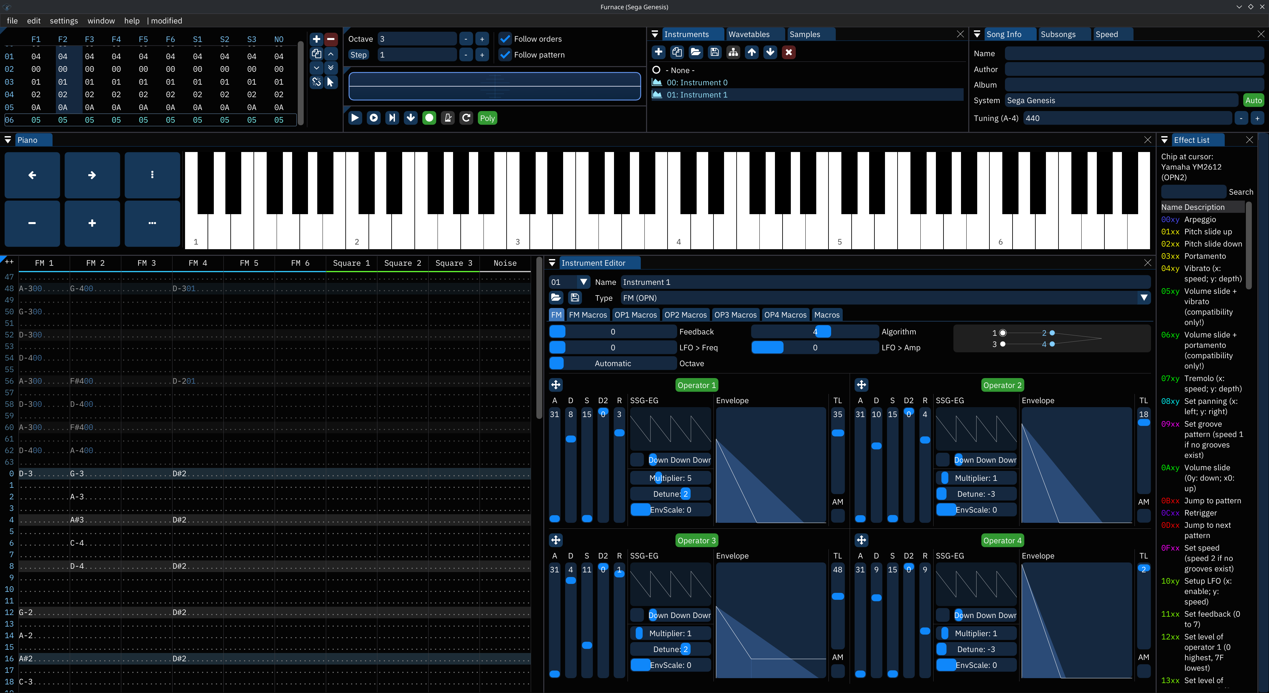Collapse the Piano panel with its triangle
Screen dimensions: 1269x693
[8, 140]
